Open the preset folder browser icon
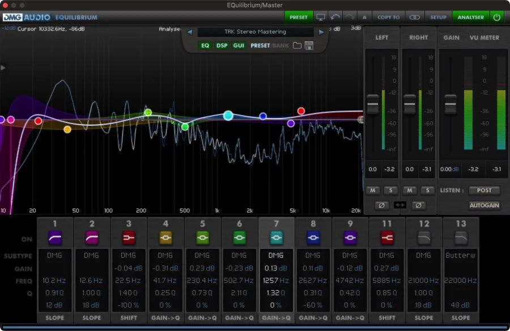The image size is (510, 331). (x=296, y=46)
